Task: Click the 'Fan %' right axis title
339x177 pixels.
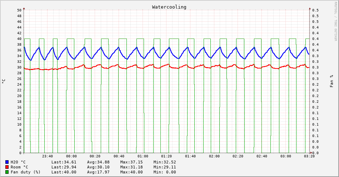Action: pyautogui.click(x=331, y=81)
